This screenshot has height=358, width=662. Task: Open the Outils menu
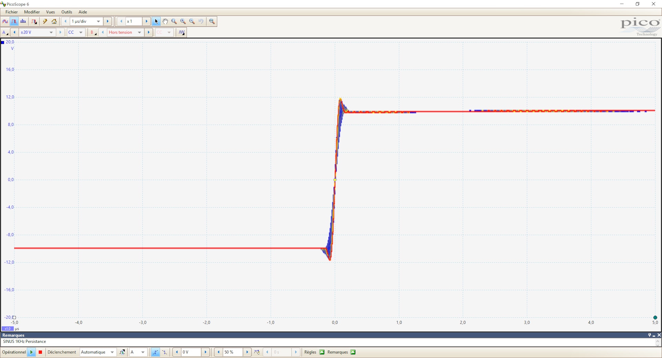coord(67,12)
